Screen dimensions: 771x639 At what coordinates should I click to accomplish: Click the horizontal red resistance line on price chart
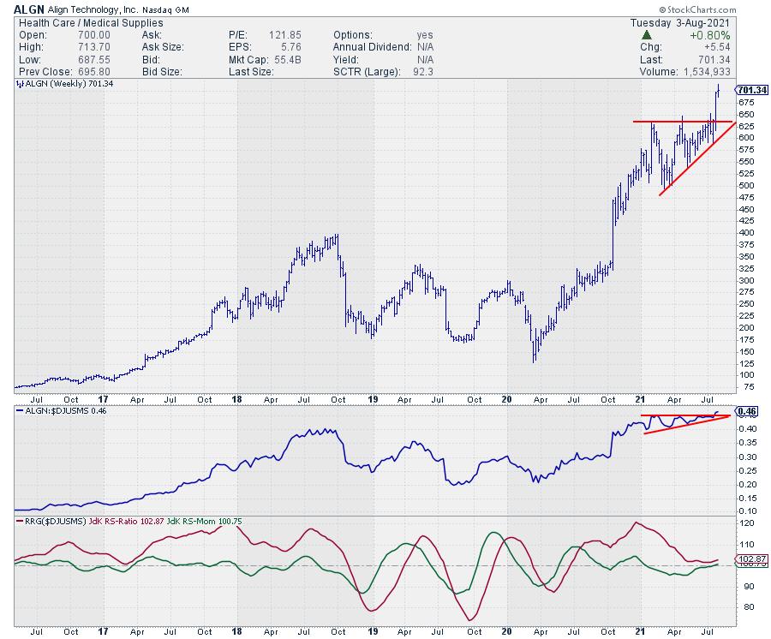[677, 122]
